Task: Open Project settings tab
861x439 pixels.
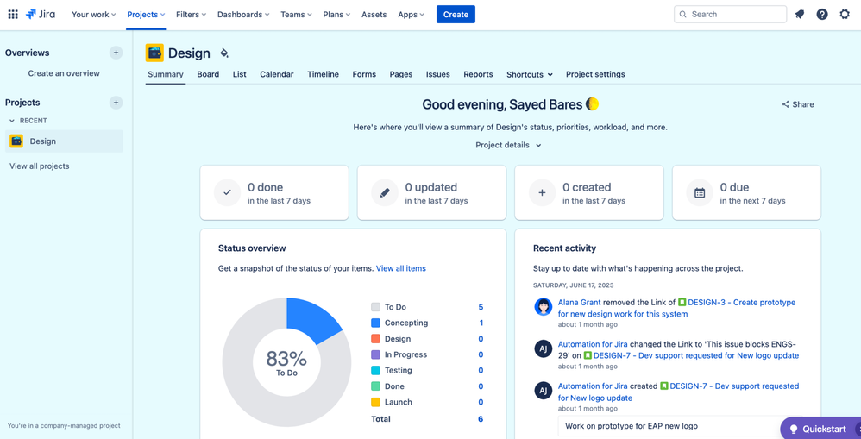Action: point(595,74)
